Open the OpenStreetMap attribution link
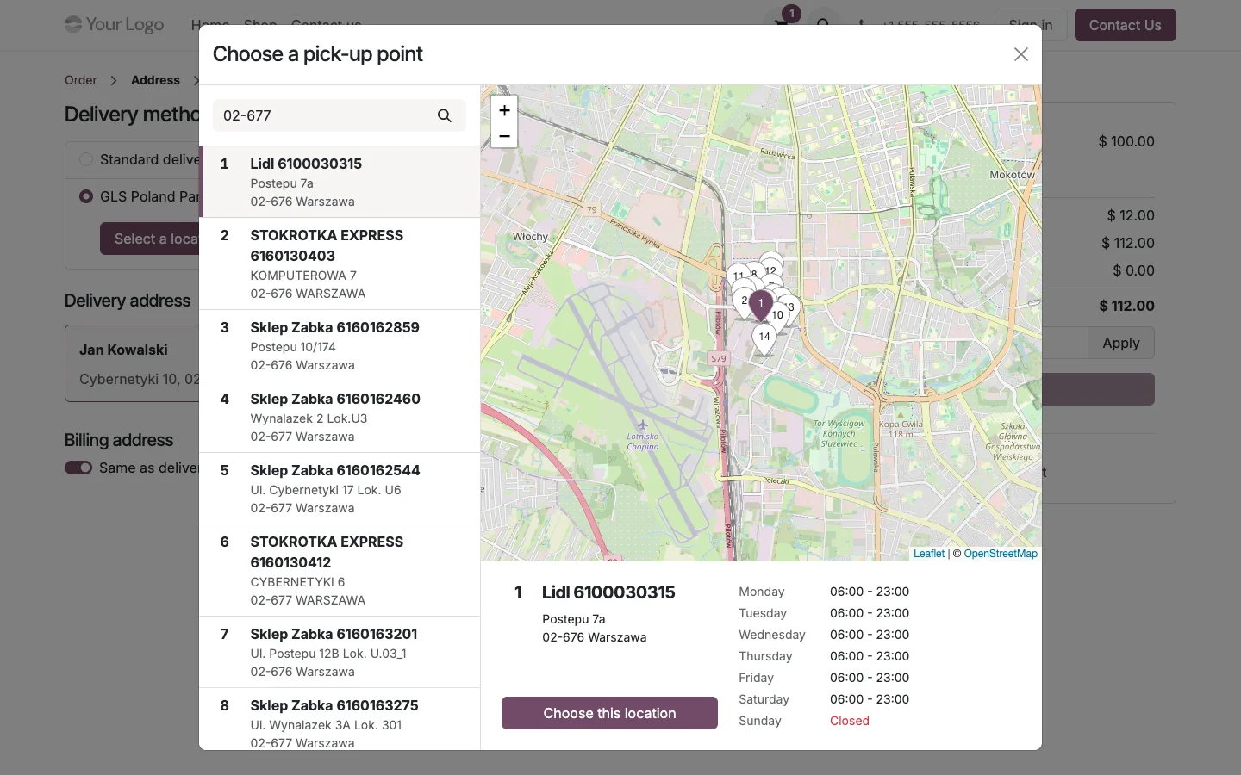Viewport: 1241px width, 775px height. tap(1001, 554)
